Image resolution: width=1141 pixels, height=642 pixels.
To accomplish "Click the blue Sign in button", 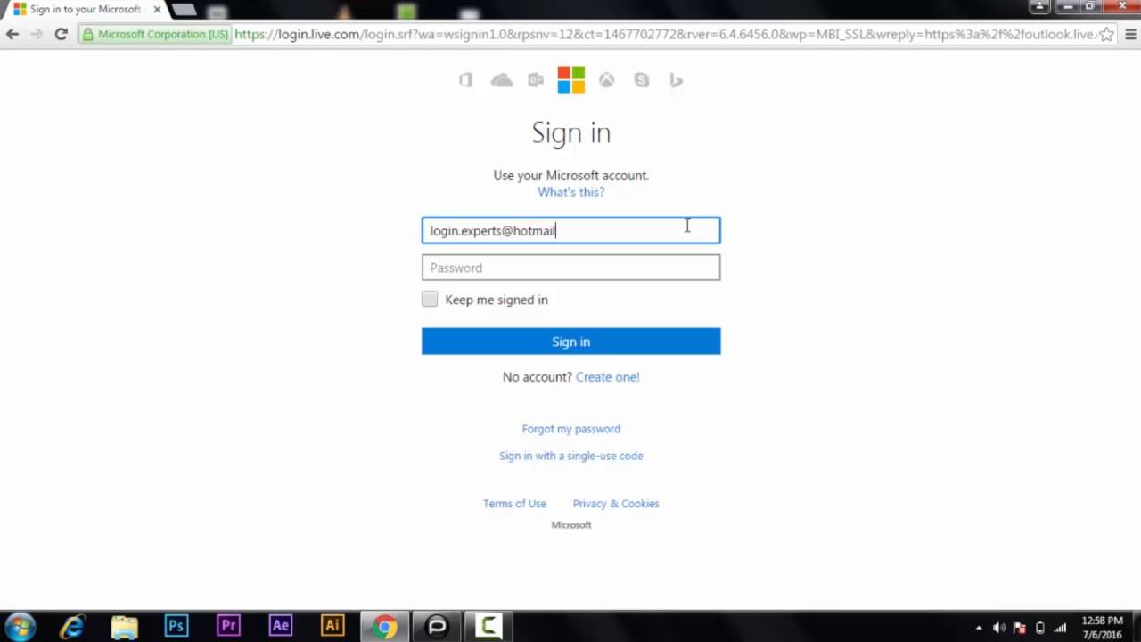I will pyautogui.click(x=570, y=342).
